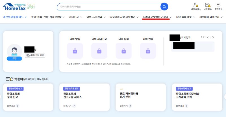Click 종합소득세 신고 tag on first card
The width and height of the screenshot is (226, 117).
click(15, 89)
